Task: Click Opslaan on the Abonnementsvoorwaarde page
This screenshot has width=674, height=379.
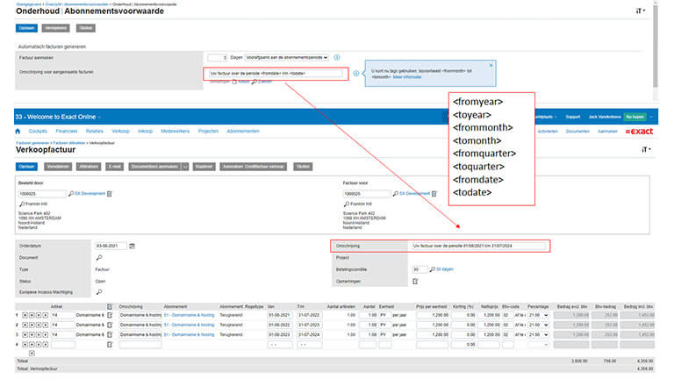Action: pos(26,28)
